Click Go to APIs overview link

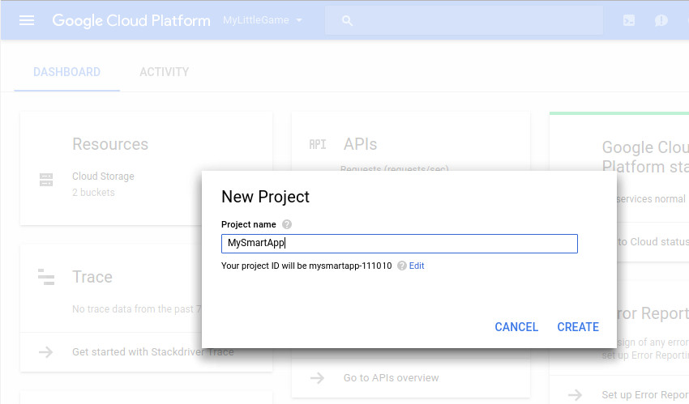391,378
